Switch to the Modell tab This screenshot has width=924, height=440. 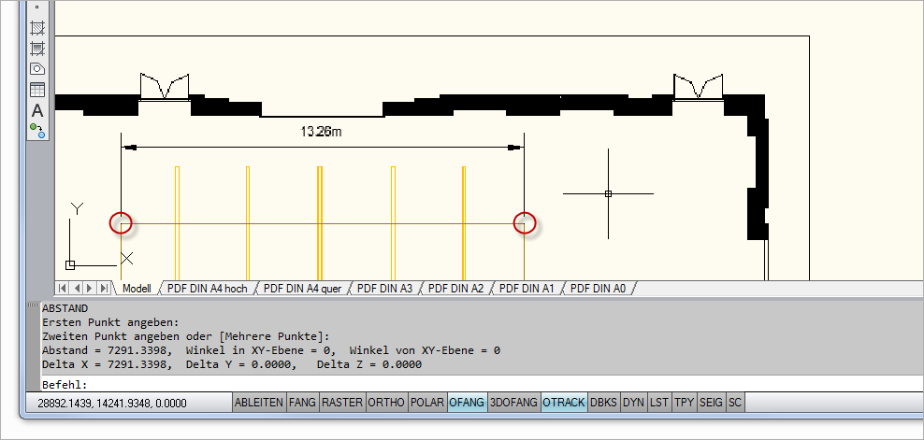137,289
